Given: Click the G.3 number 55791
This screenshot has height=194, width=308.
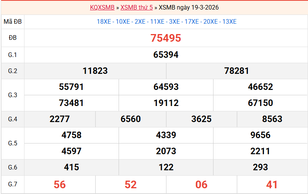Looking at the screenshot, I should pos(71,87).
